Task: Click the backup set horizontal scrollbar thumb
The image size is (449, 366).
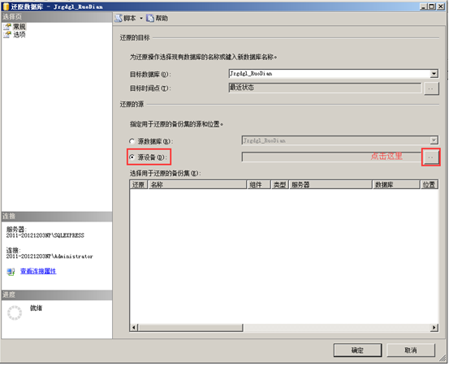Action: point(191,327)
